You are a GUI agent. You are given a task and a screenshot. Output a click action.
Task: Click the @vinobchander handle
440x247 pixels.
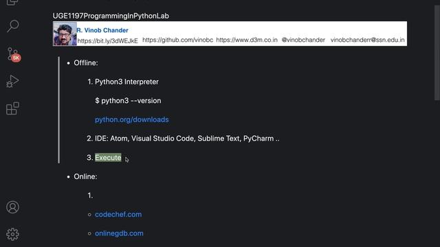pos(303,40)
